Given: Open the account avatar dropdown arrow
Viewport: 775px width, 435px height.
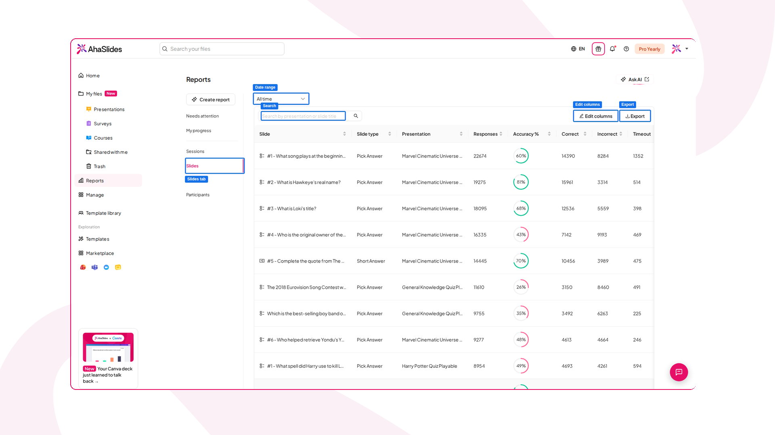Looking at the screenshot, I should click(687, 49).
